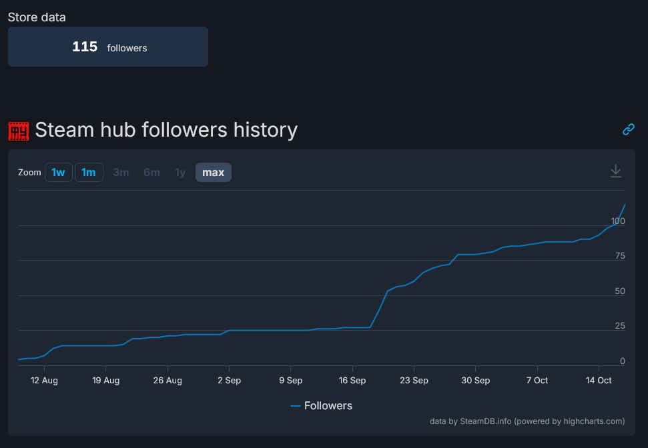Set the chart zoom to 1m
This screenshot has height=448, width=648.
point(89,172)
